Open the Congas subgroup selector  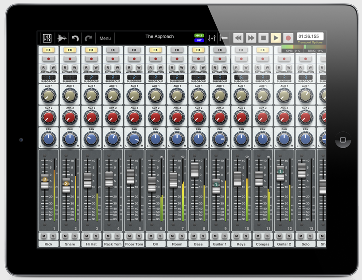tap(263, 78)
